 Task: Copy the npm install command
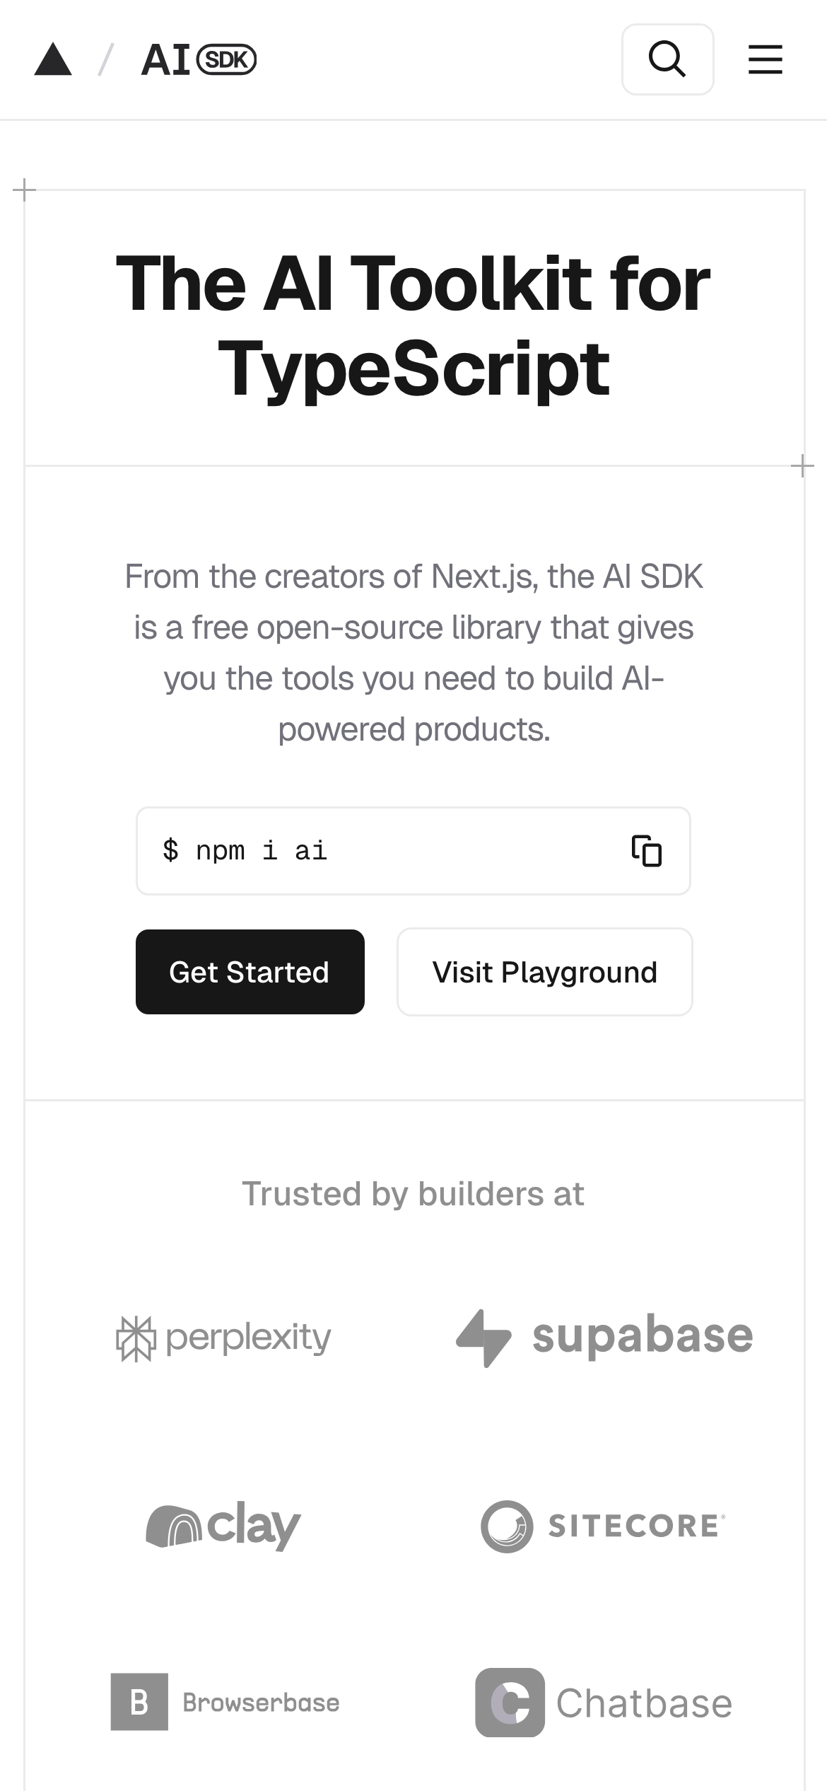pyautogui.click(x=646, y=851)
